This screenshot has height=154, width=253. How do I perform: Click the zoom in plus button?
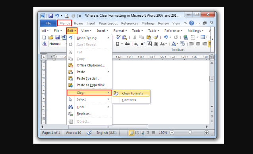[206, 133]
